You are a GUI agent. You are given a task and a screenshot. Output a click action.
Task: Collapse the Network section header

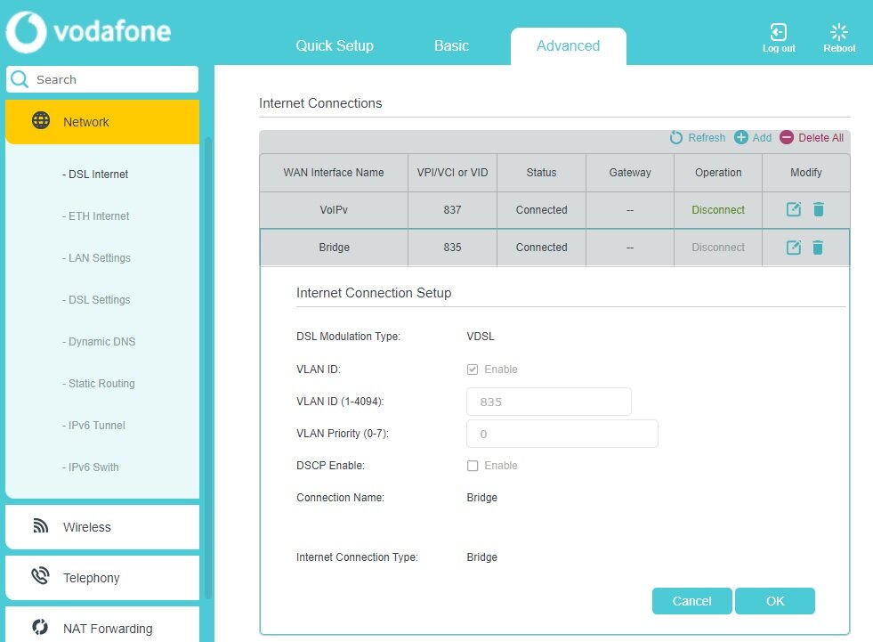point(102,122)
